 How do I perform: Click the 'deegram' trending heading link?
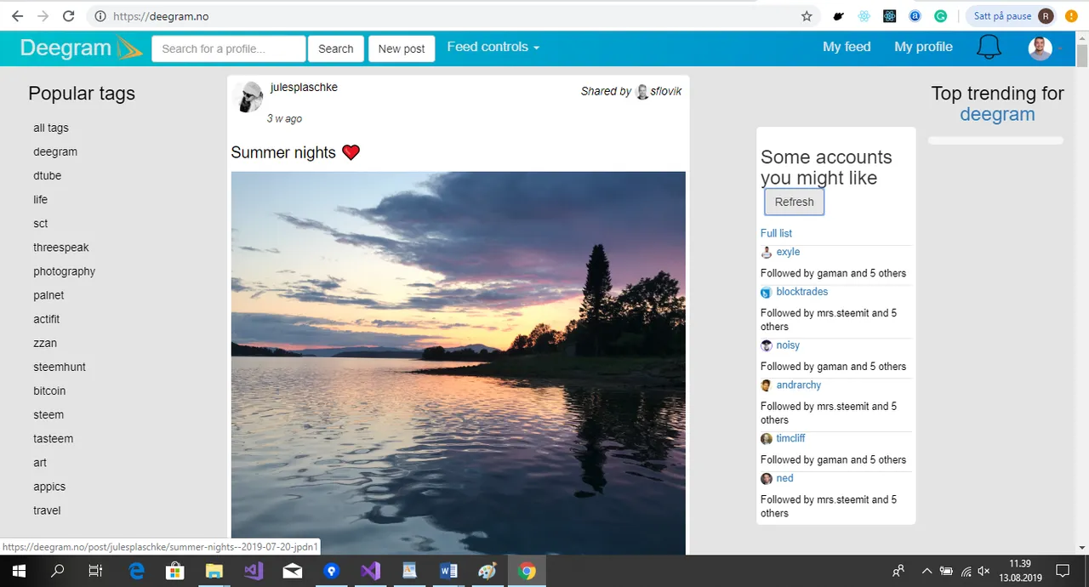coord(997,115)
